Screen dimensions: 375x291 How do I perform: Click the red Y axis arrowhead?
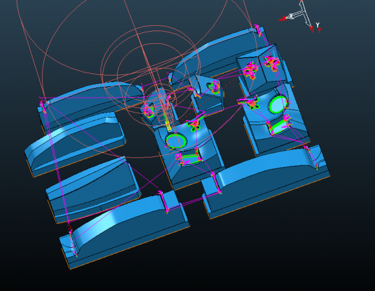pyautogui.click(x=312, y=29)
